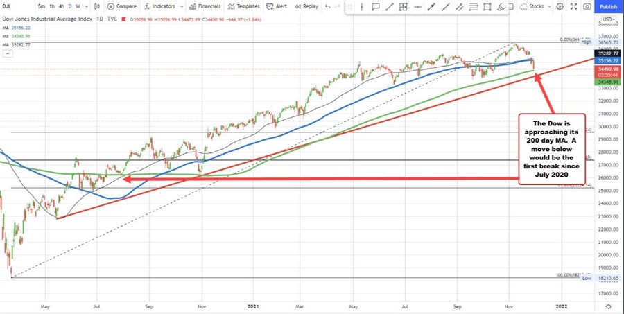Click the 2022 label on time axis
624x314 pixels.
[x=561, y=307]
